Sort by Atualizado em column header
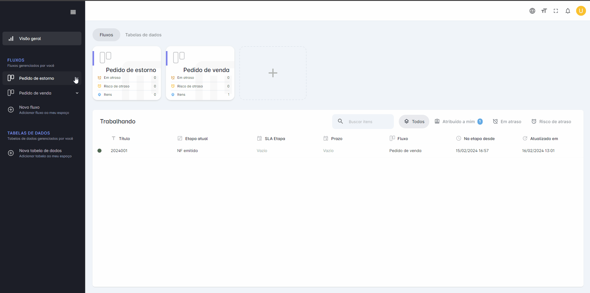Screen dimensions: 590x293 [540, 138]
